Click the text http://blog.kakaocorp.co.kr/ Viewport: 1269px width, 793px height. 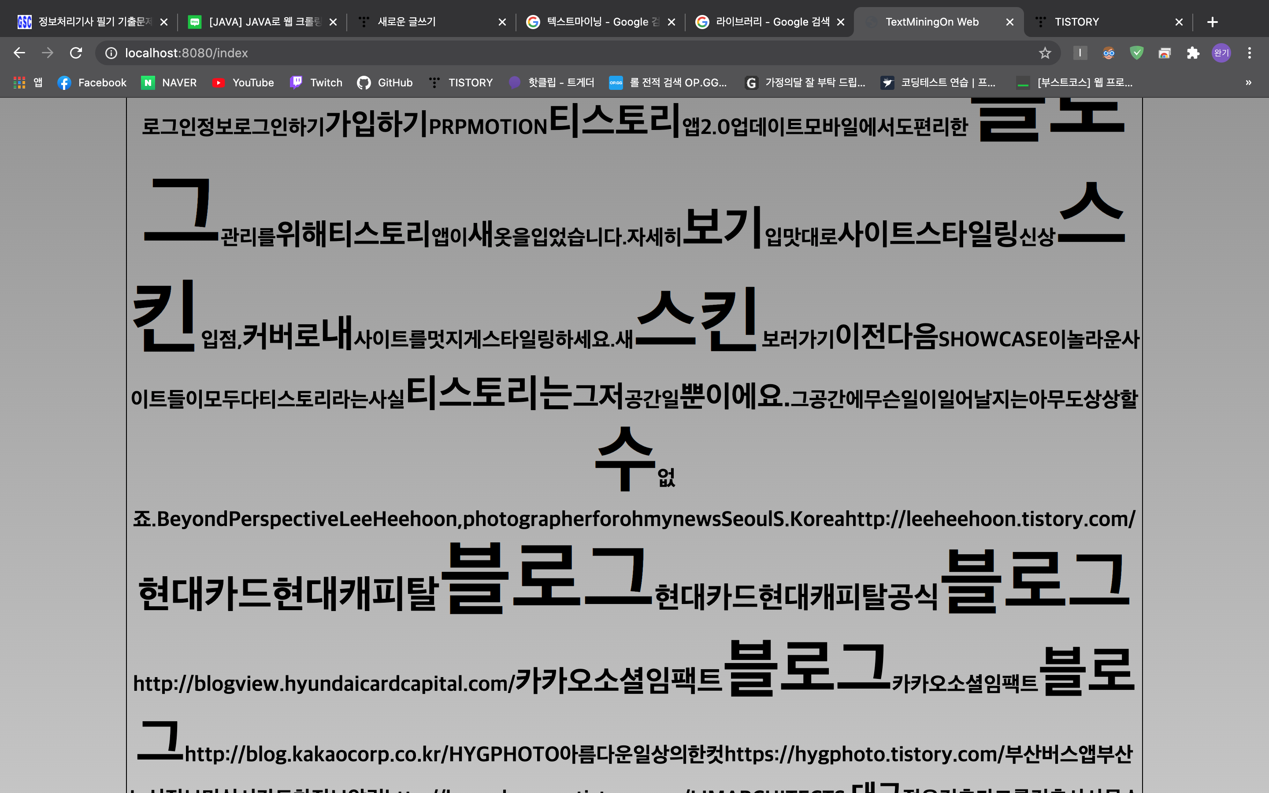(x=317, y=754)
